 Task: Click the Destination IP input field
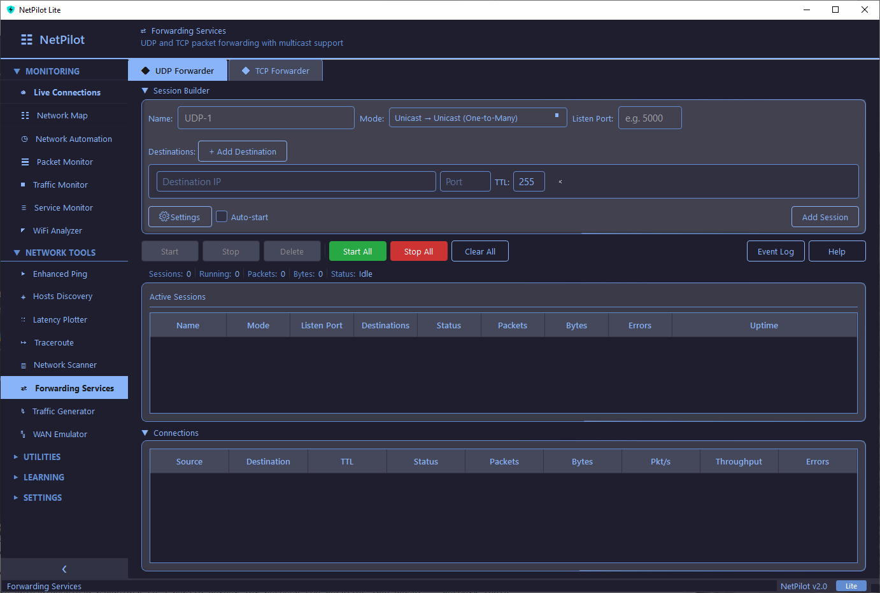pyautogui.click(x=296, y=181)
